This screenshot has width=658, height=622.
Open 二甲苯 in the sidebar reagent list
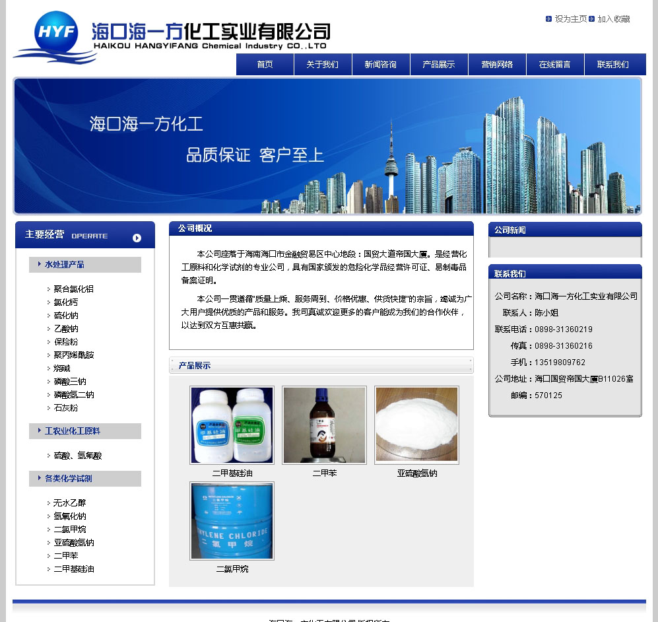point(66,556)
